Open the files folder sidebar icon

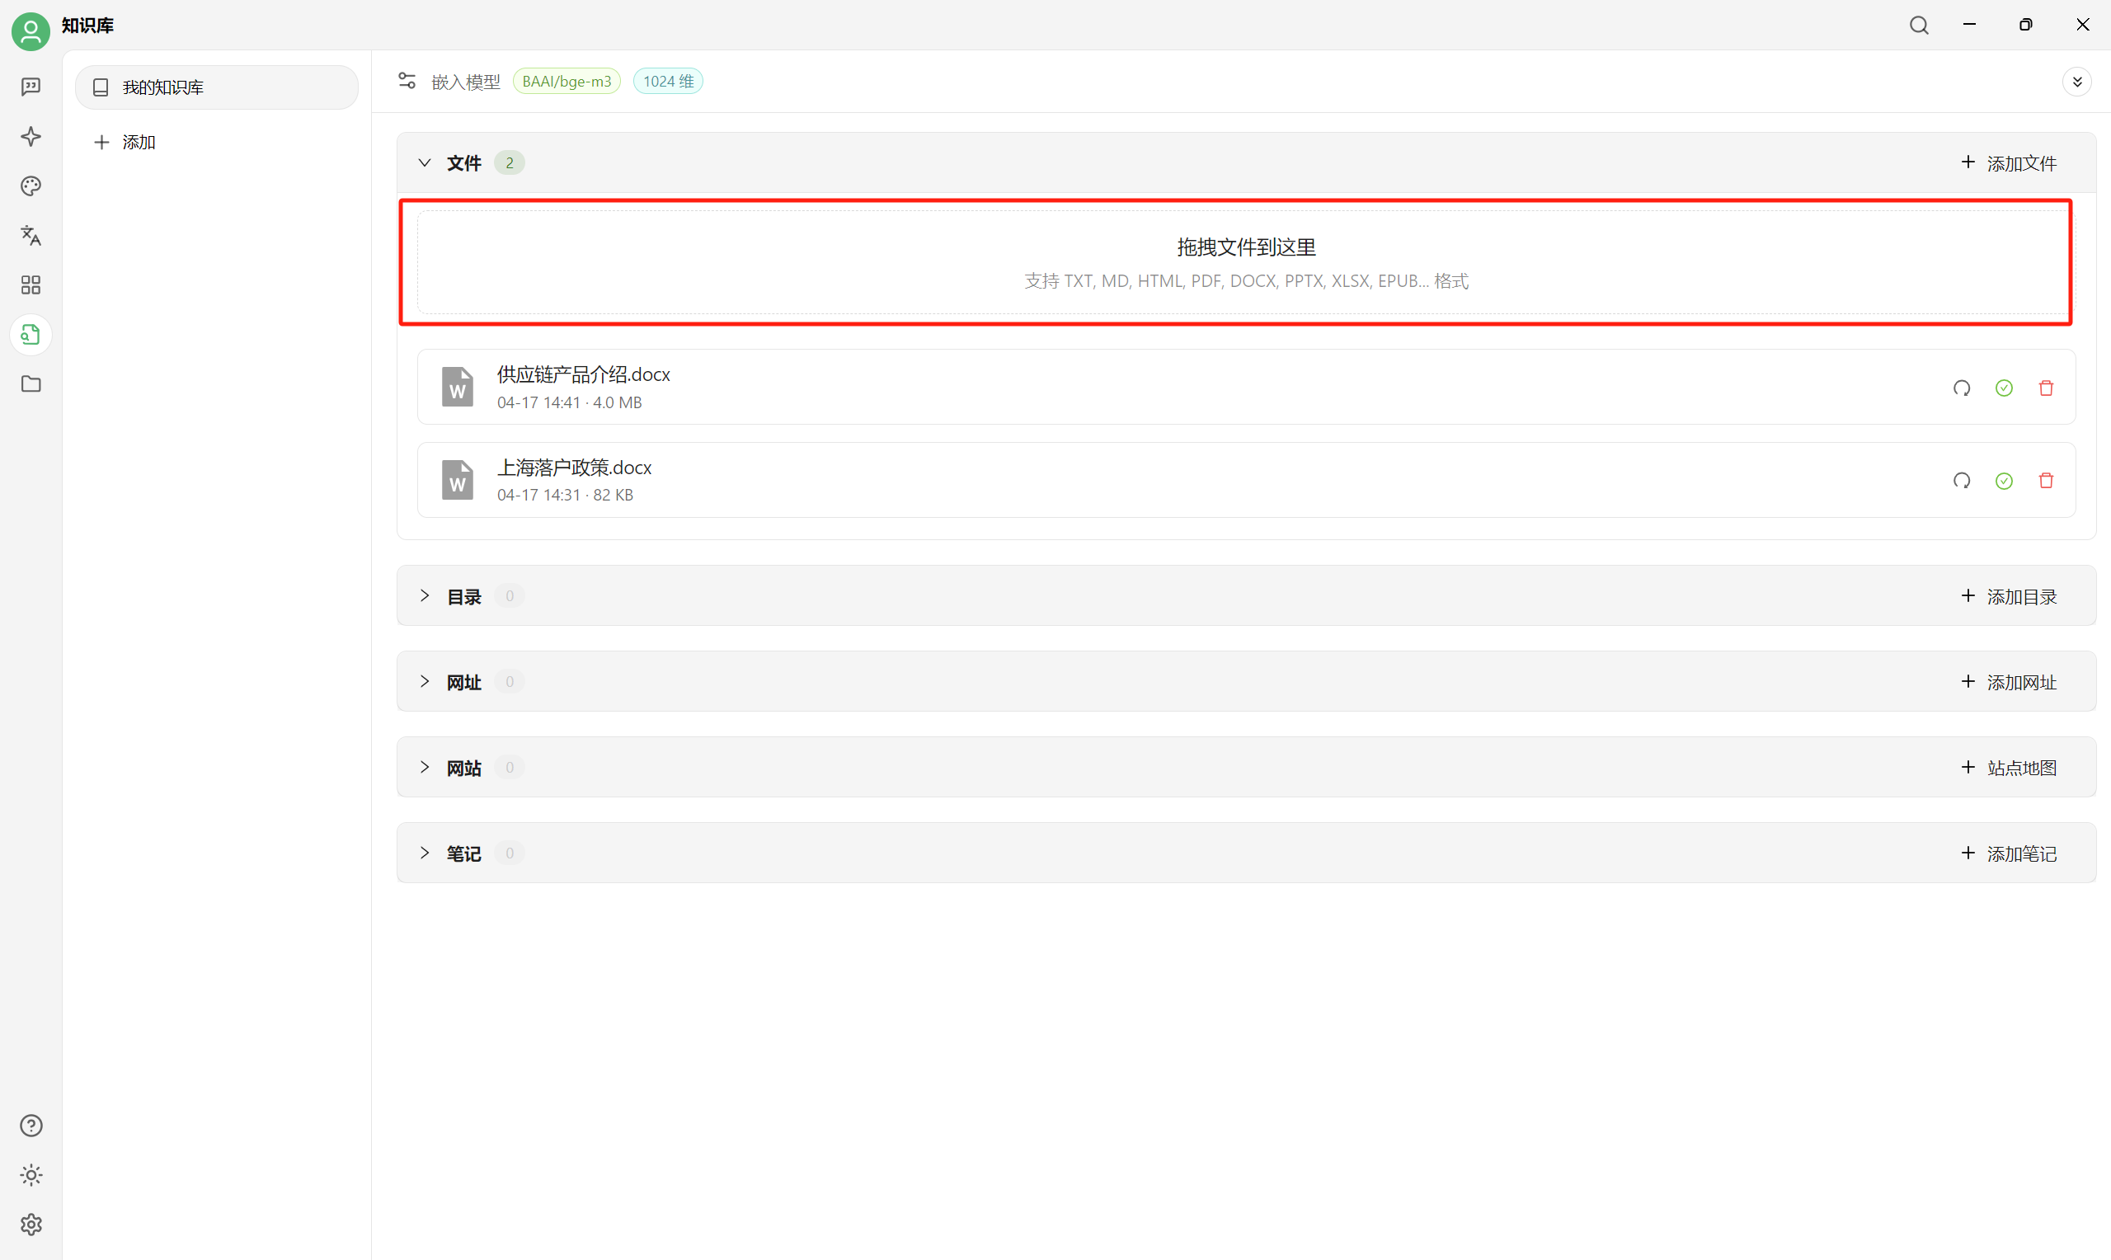(31, 383)
